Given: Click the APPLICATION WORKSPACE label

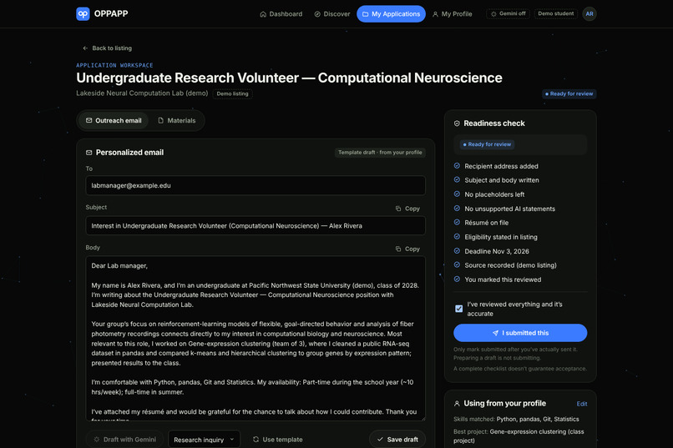Looking at the screenshot, I should [x=114, y=65].
